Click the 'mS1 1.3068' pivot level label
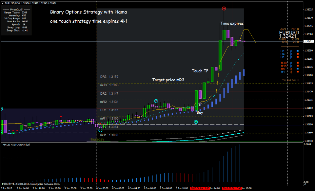This screenshot has height=191, width=315. tap(109, 135)
